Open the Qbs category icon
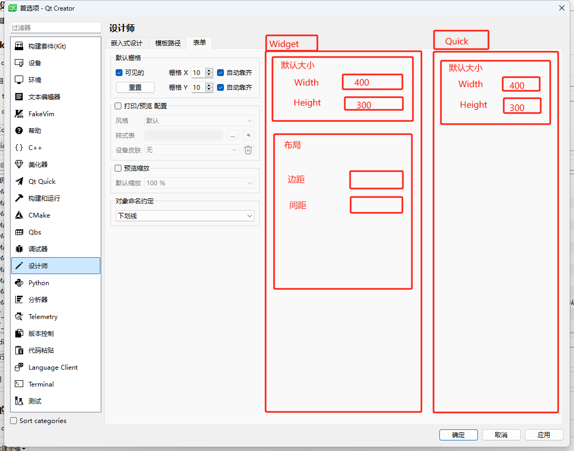The height and width of the screenshot is (451, 574). tap(19, 232)
